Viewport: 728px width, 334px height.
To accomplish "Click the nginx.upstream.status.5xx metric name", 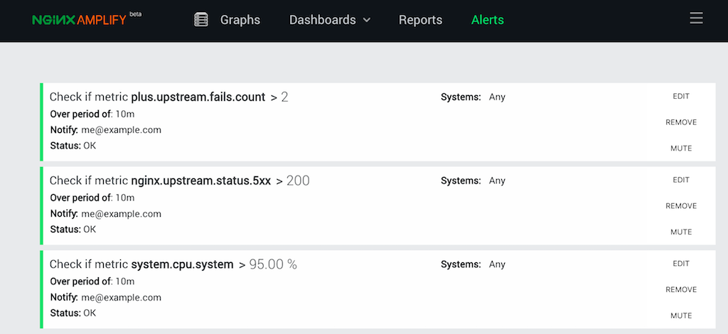I will 201,181.
